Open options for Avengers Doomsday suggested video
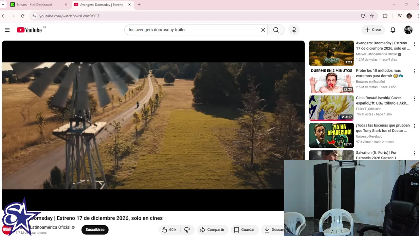 tap(414, 44)
